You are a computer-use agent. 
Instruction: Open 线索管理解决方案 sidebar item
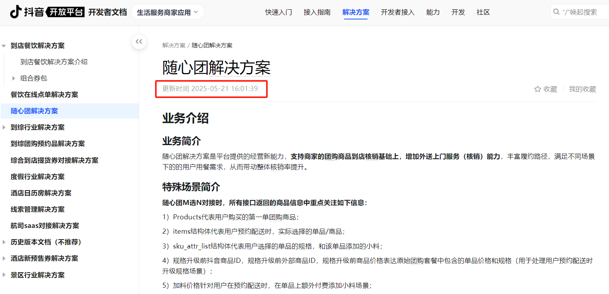tap(37, 209)
